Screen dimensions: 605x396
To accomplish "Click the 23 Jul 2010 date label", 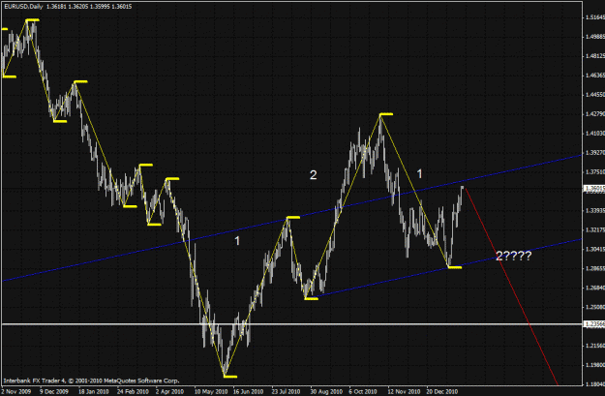I will click(x=286, y=391).
